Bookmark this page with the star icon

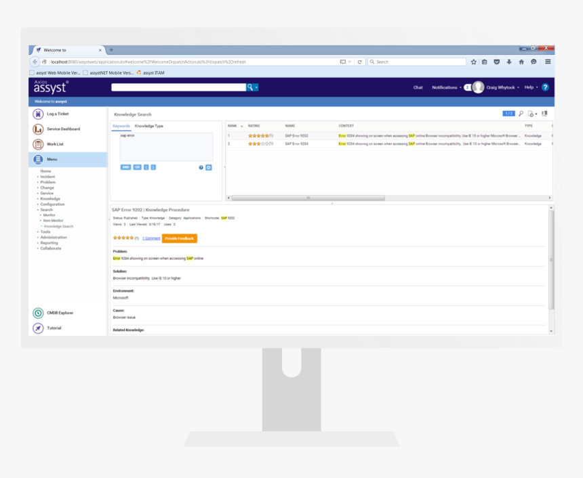click(x=473, y=62)
